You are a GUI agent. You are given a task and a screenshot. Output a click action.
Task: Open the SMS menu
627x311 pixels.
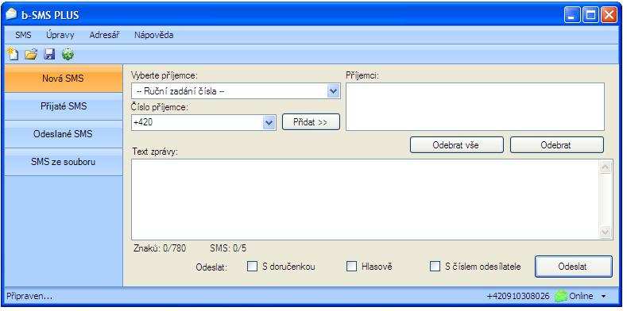click(23, 35)
